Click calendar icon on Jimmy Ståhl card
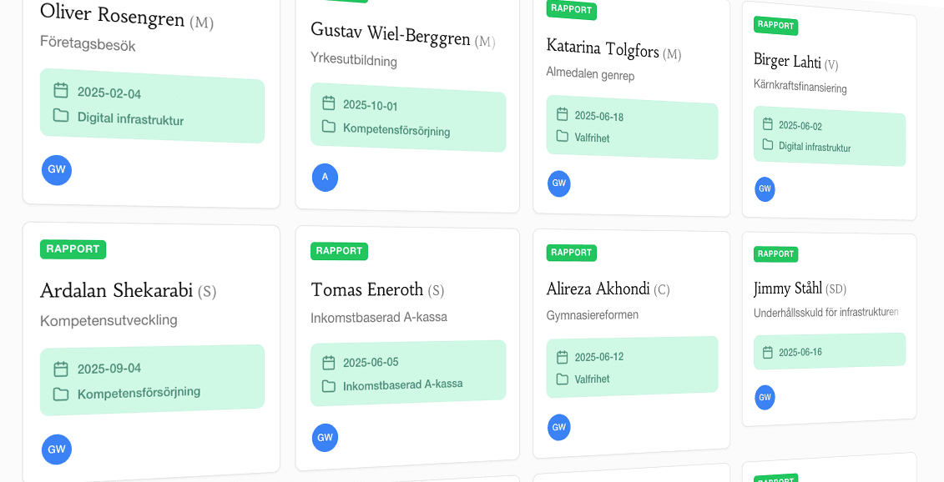Image resolution: width=944 pixels, height=482 pixels. coord(767,353)
